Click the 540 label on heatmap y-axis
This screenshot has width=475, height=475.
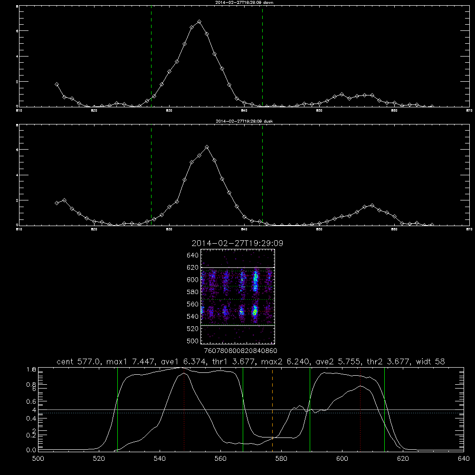point(193,316)
